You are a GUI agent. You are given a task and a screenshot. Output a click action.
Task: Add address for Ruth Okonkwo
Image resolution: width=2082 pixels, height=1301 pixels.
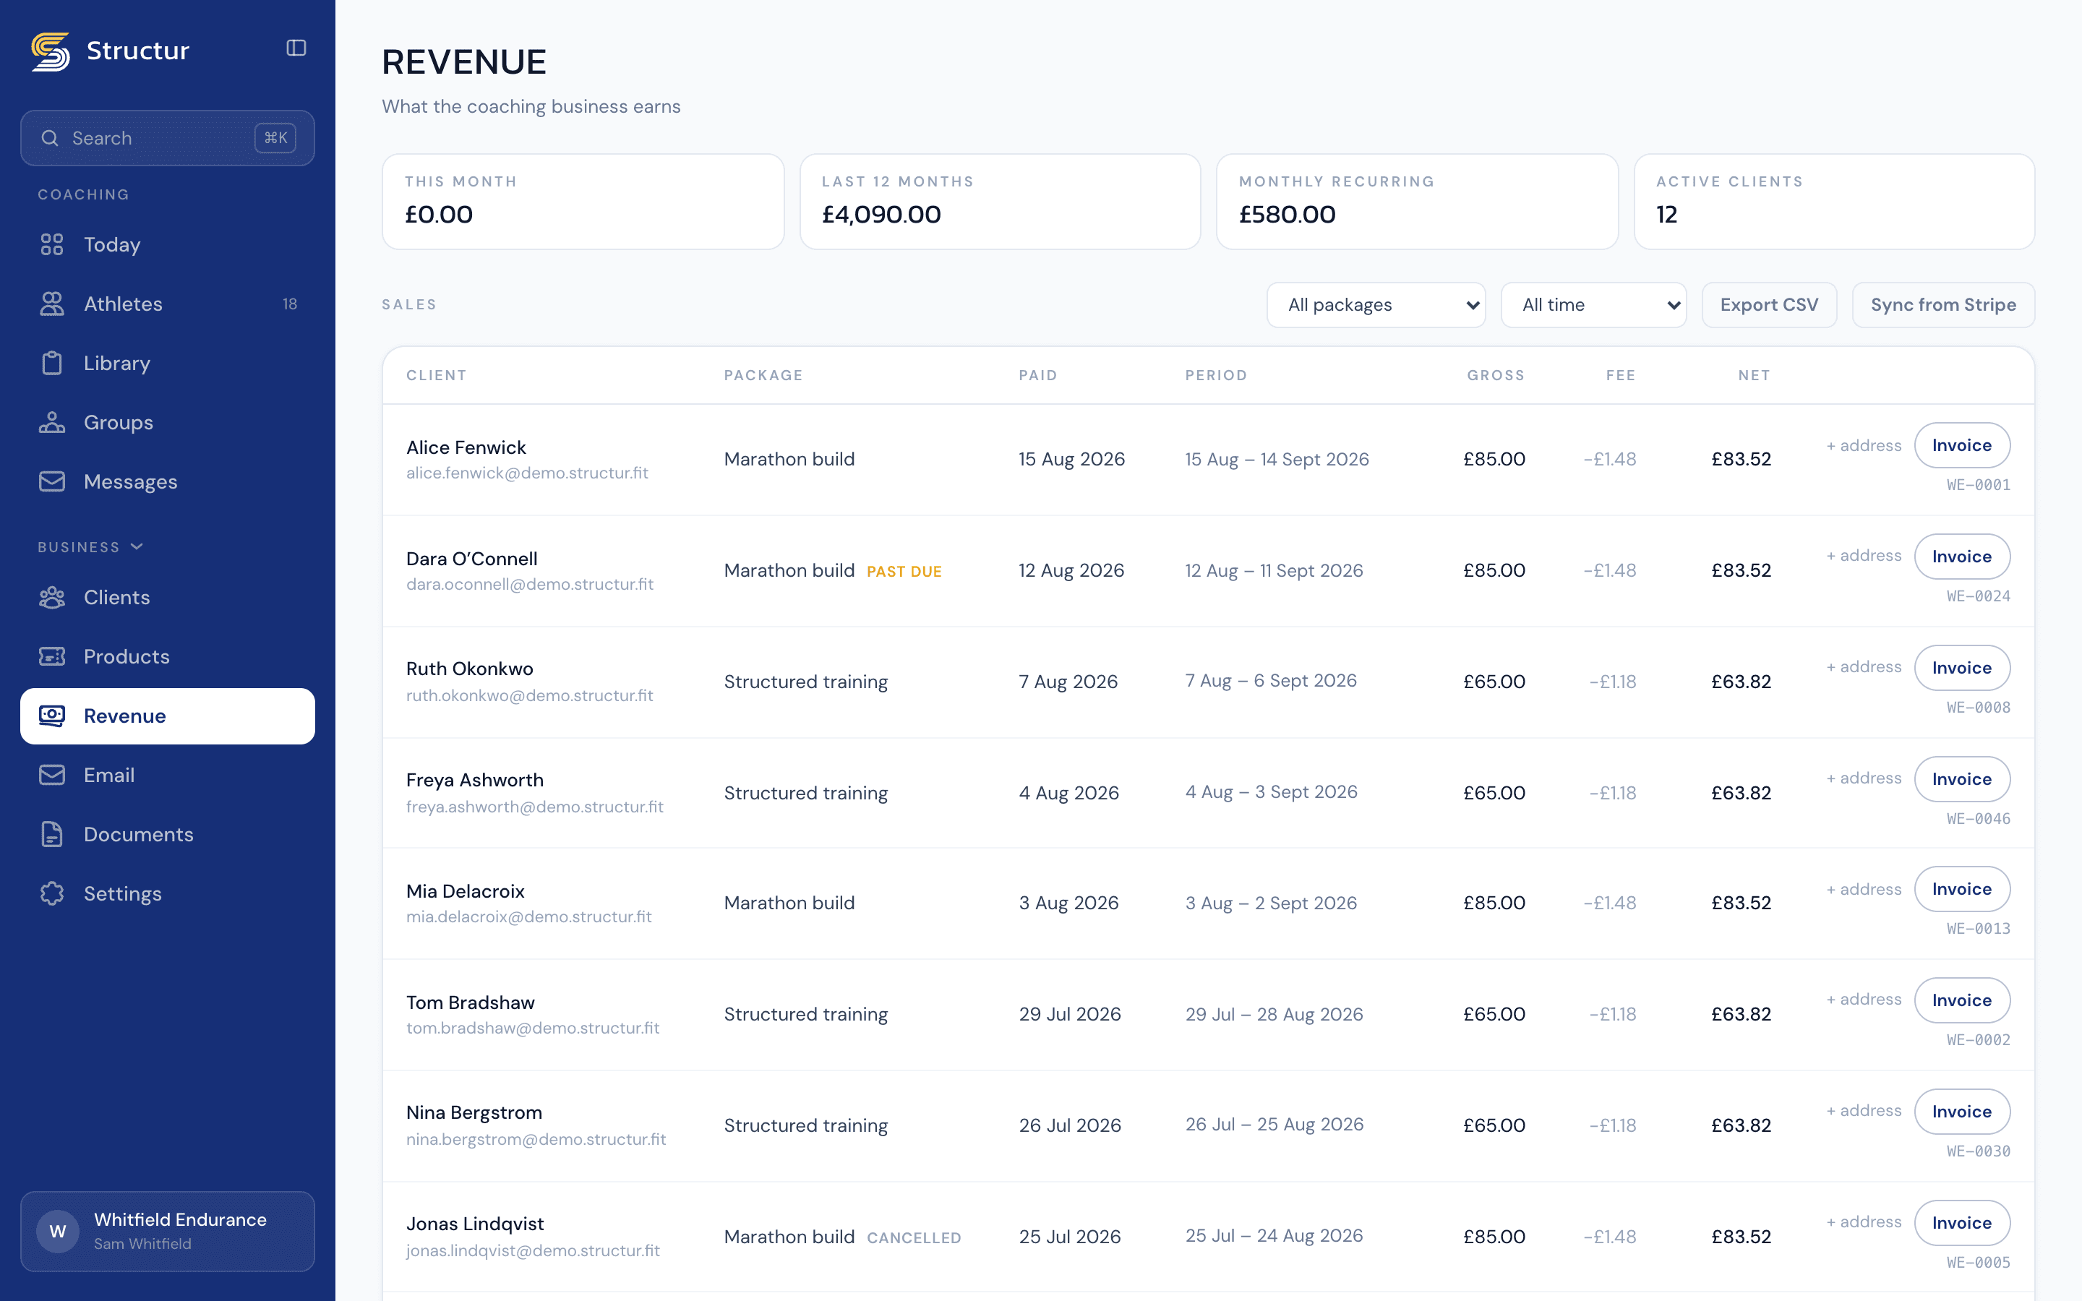click(x=1864, y=667)
